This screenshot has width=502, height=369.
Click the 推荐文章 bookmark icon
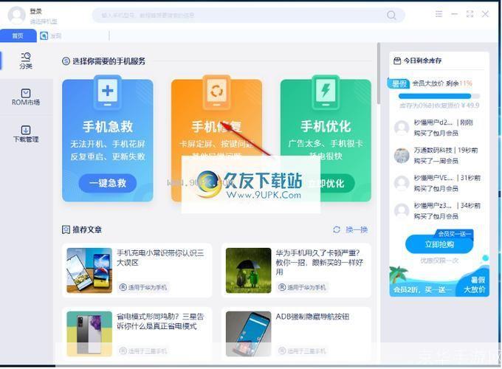tap(66, 230)
